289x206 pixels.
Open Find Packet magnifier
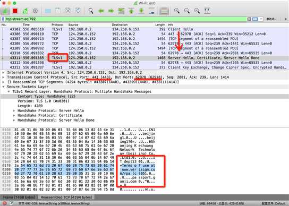(x=91, y=11)
